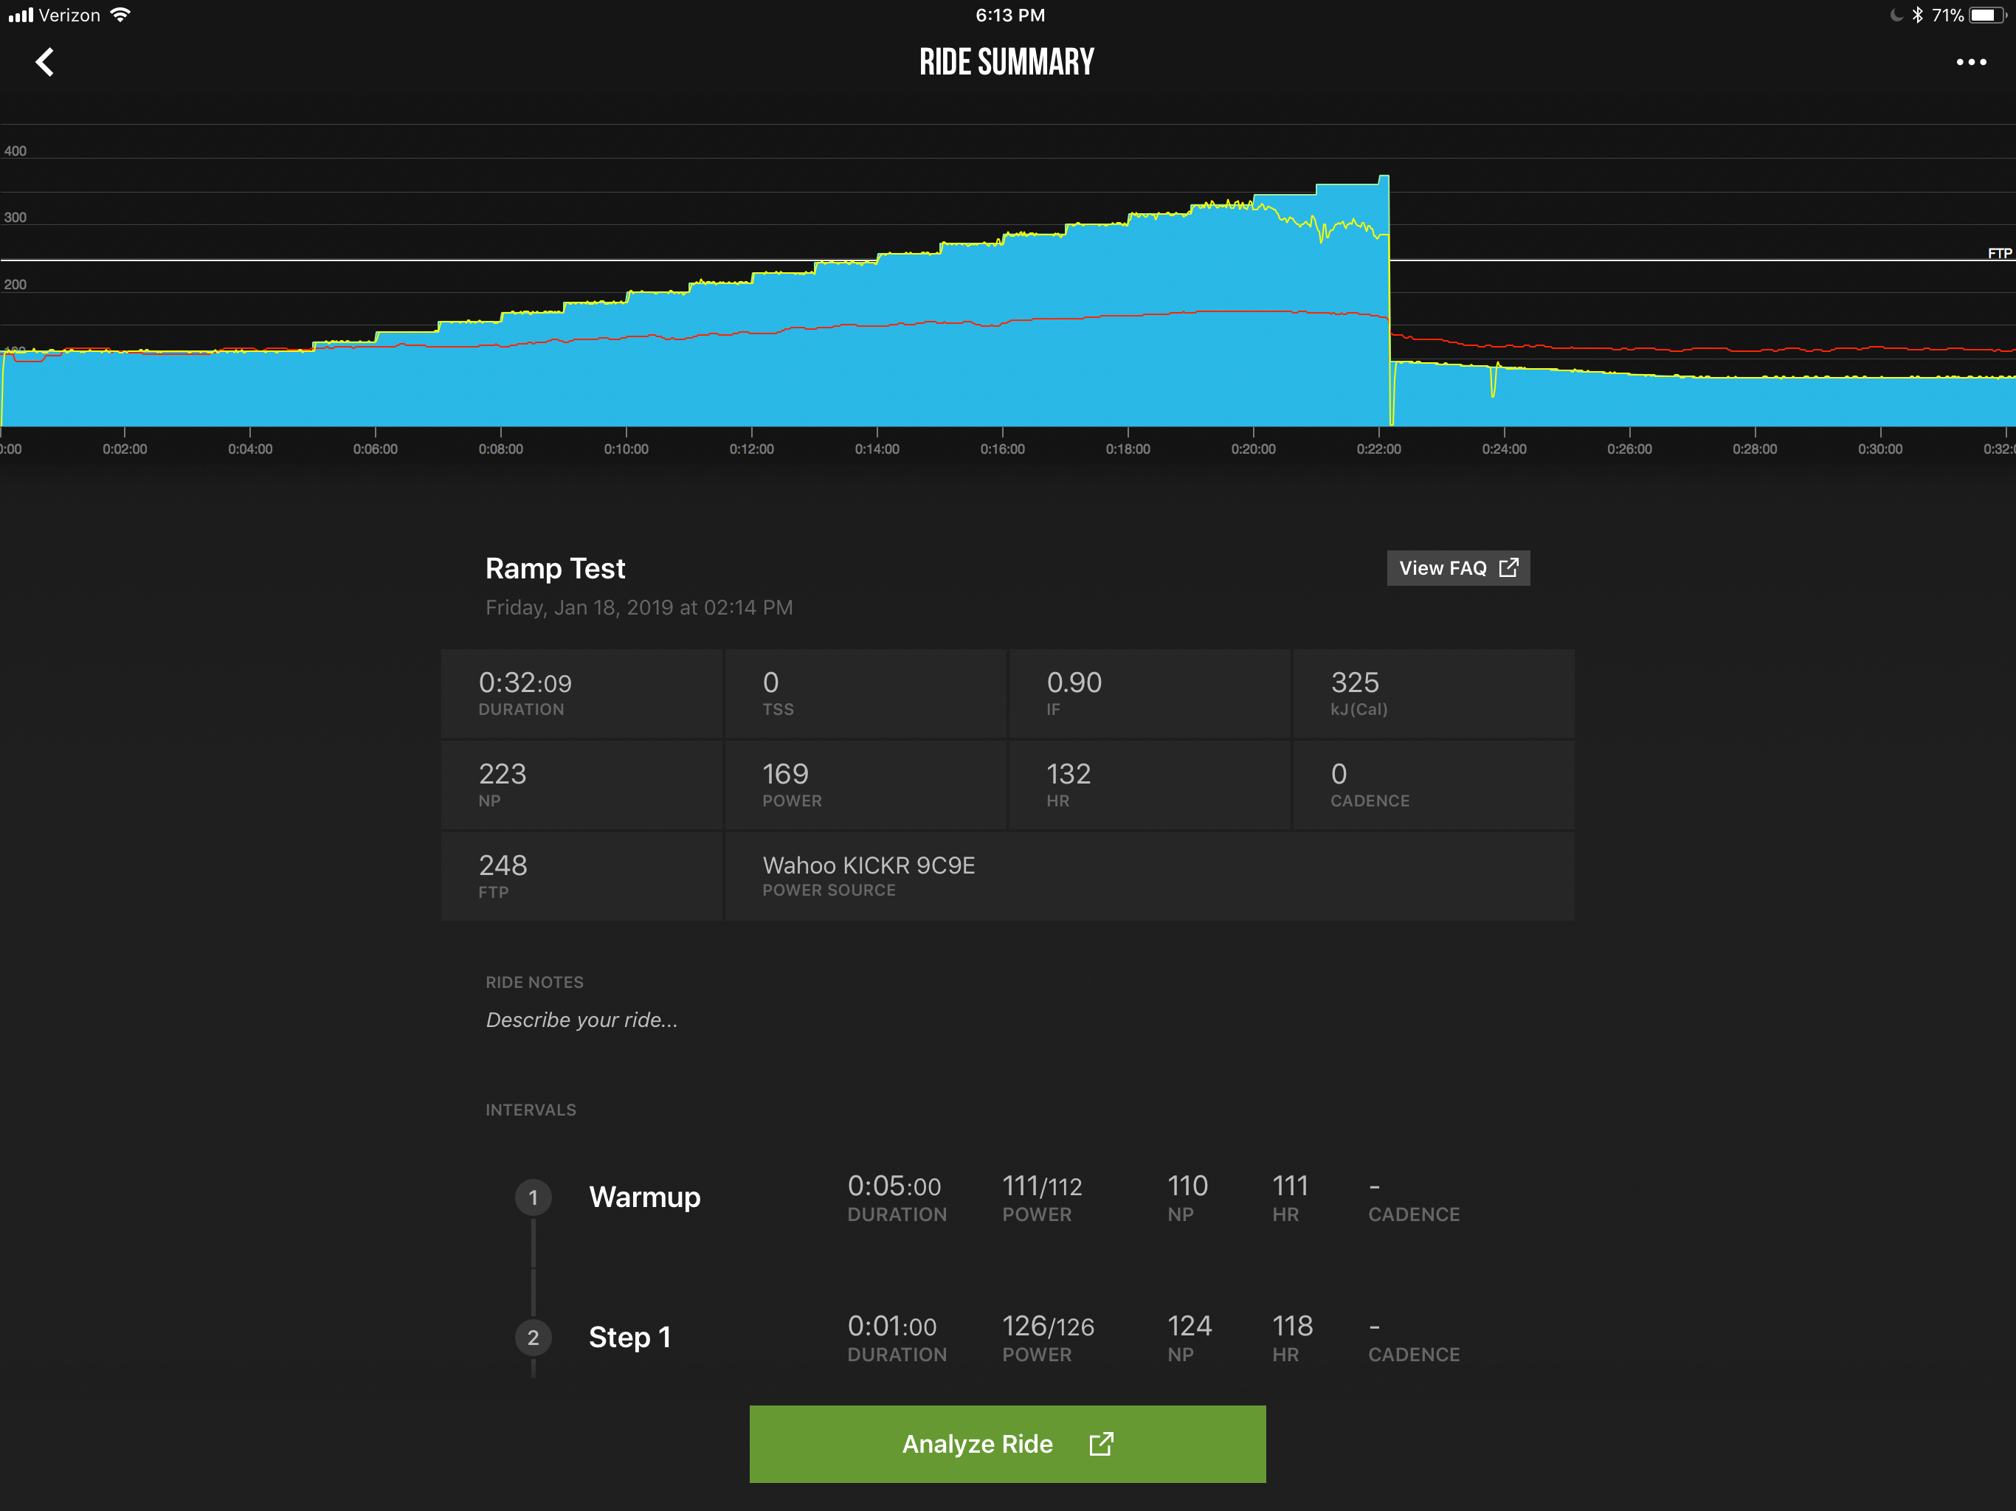Click the 0:22:00 marker on chart timeline

(x=1378, y=449)
